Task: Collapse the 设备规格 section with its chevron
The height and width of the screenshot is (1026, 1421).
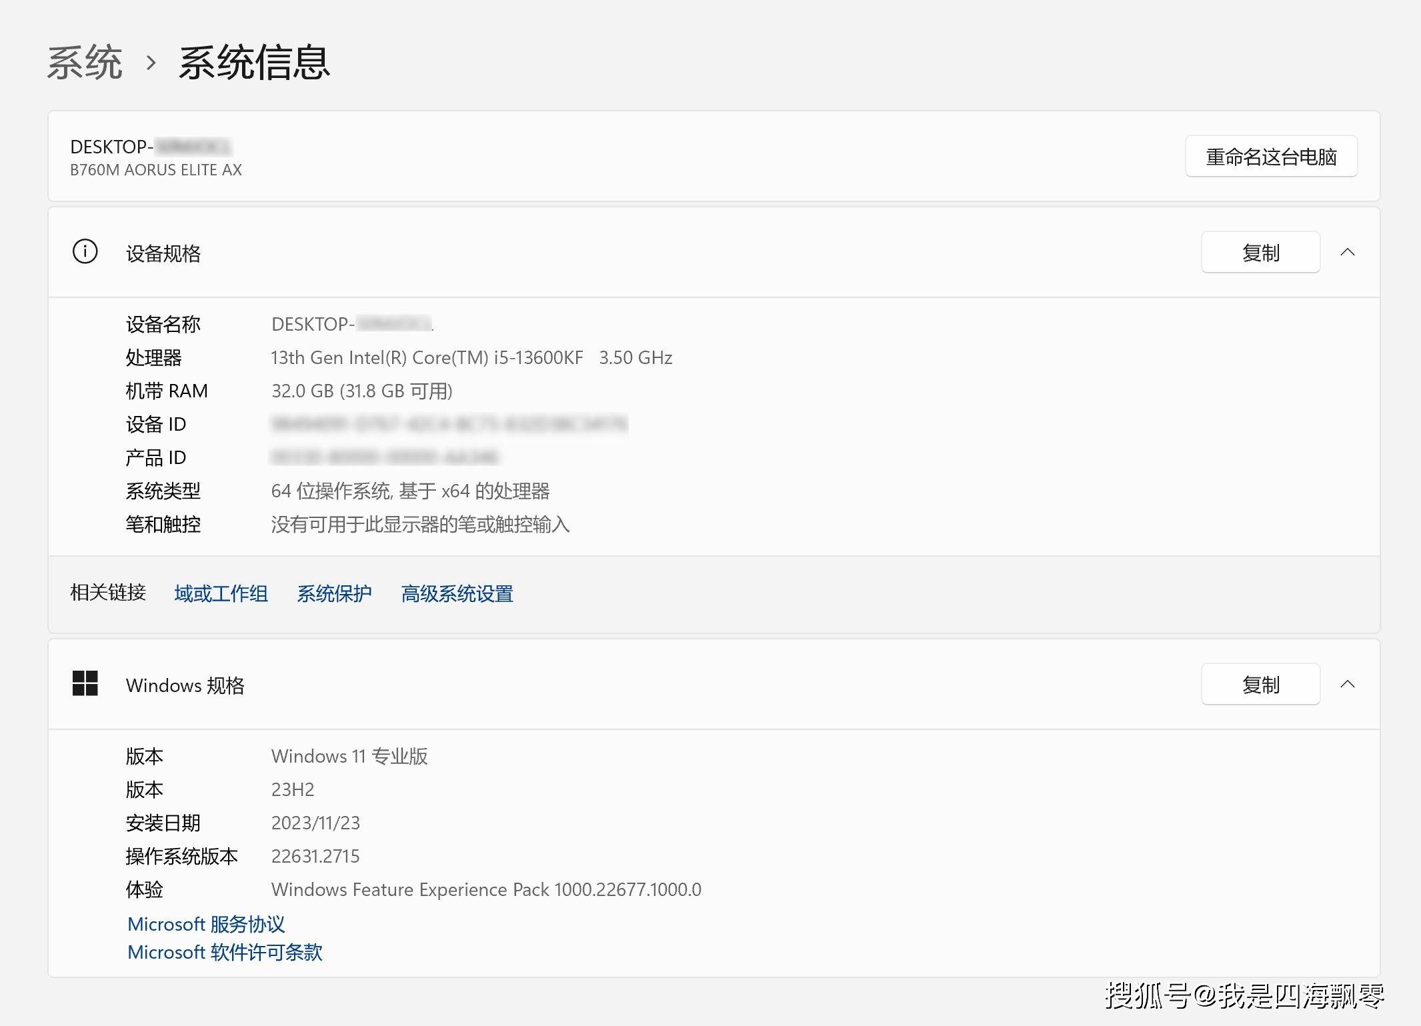Action: click(x=1348, y=252)
